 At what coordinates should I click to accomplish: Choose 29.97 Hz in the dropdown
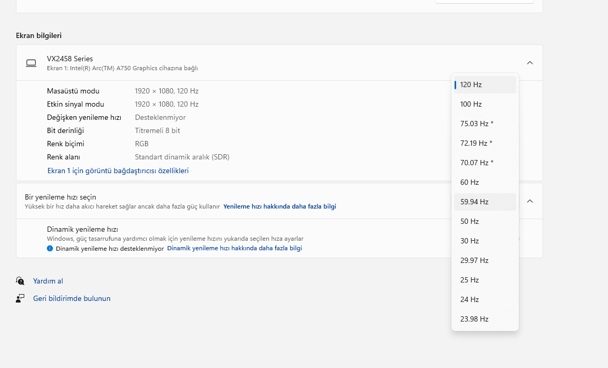click(x=485, y=260)
